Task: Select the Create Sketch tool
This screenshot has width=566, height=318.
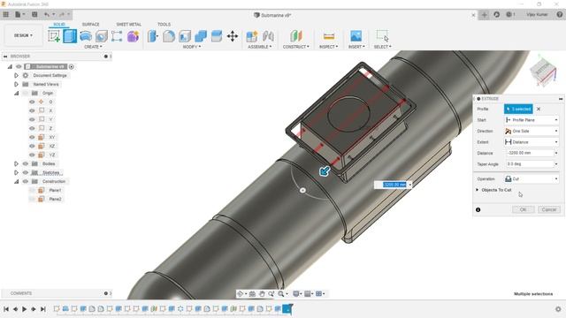Action: (x=54, y=36)
